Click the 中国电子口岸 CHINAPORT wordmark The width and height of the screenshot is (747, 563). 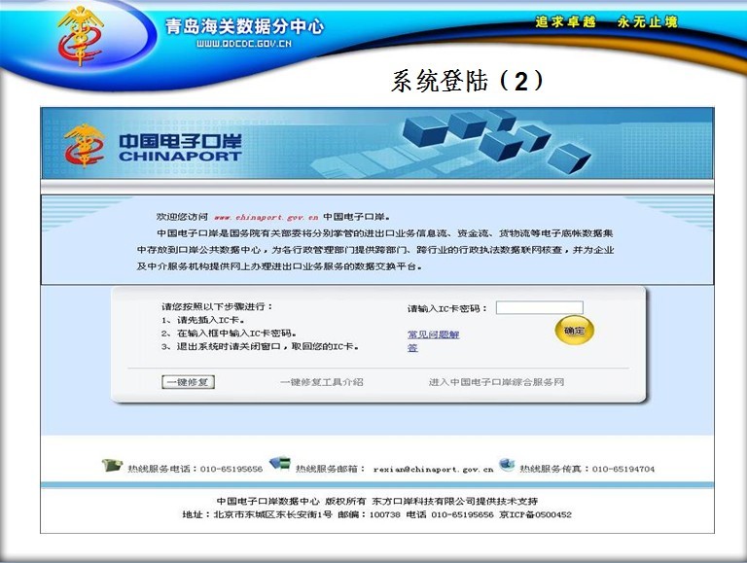180,147
